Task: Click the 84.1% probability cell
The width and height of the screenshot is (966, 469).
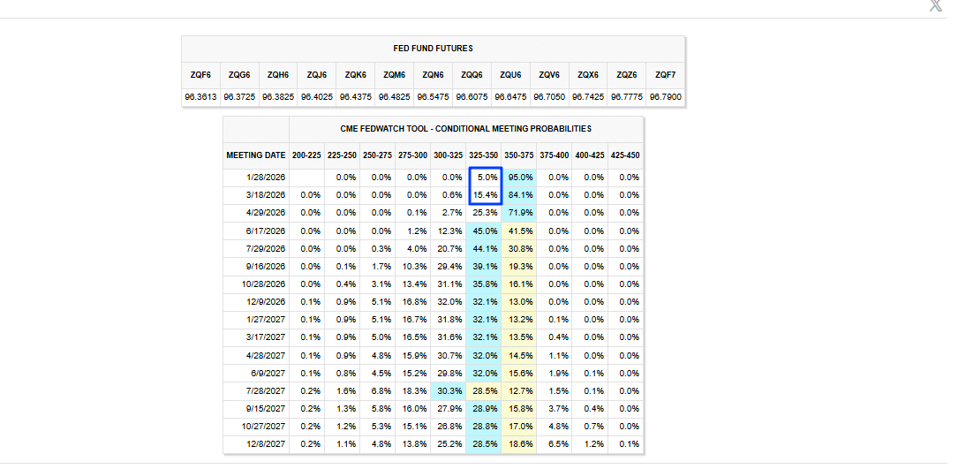Action: (518, 195)
